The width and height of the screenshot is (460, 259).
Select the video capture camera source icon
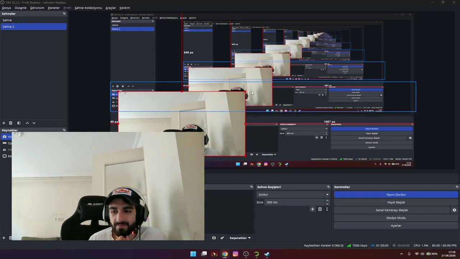pyautogui.click(x=4, y=137)
